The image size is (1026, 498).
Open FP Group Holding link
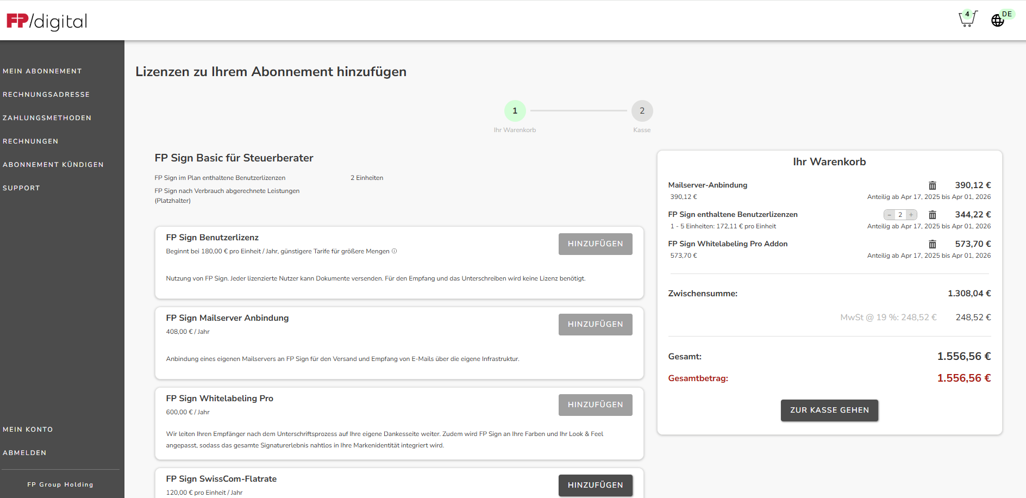(x=60, y=484)
